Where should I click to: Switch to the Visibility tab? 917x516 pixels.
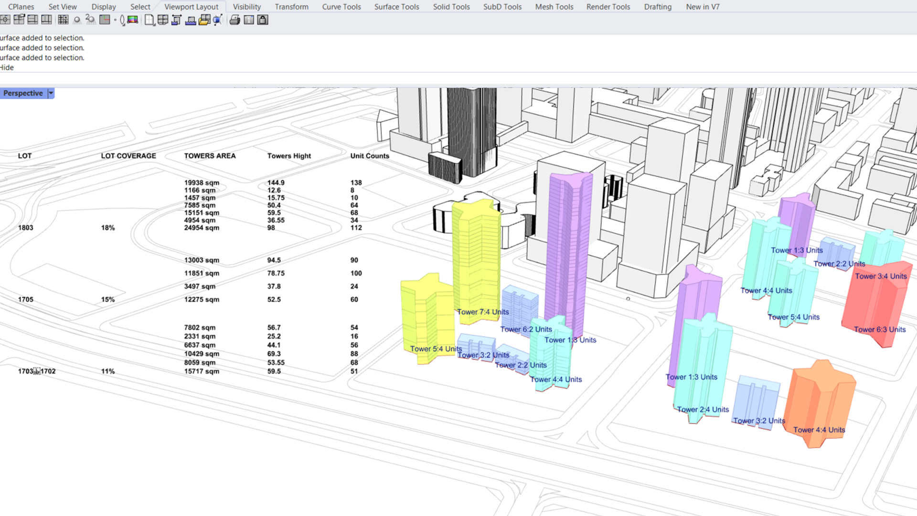point(246,7)
